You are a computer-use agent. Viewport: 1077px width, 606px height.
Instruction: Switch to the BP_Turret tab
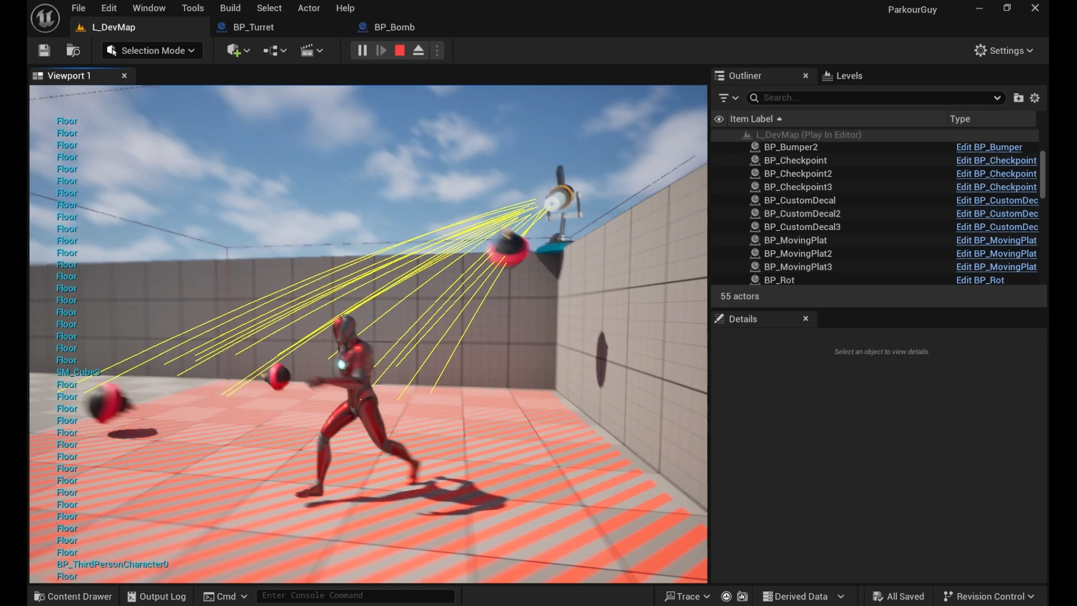tap(254, 27)
